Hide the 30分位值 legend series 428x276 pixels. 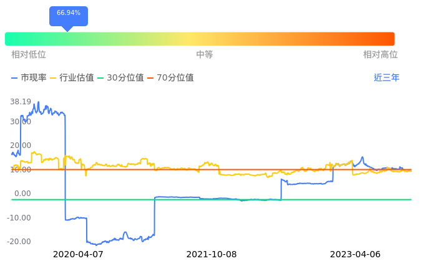pyautogui.click(x=121, y=78)
